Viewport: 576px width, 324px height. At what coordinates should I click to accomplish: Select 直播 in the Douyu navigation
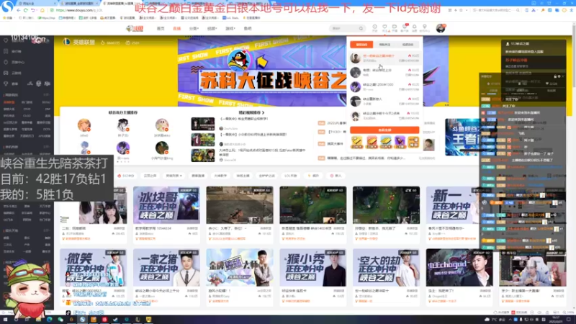tap(176, 28)
